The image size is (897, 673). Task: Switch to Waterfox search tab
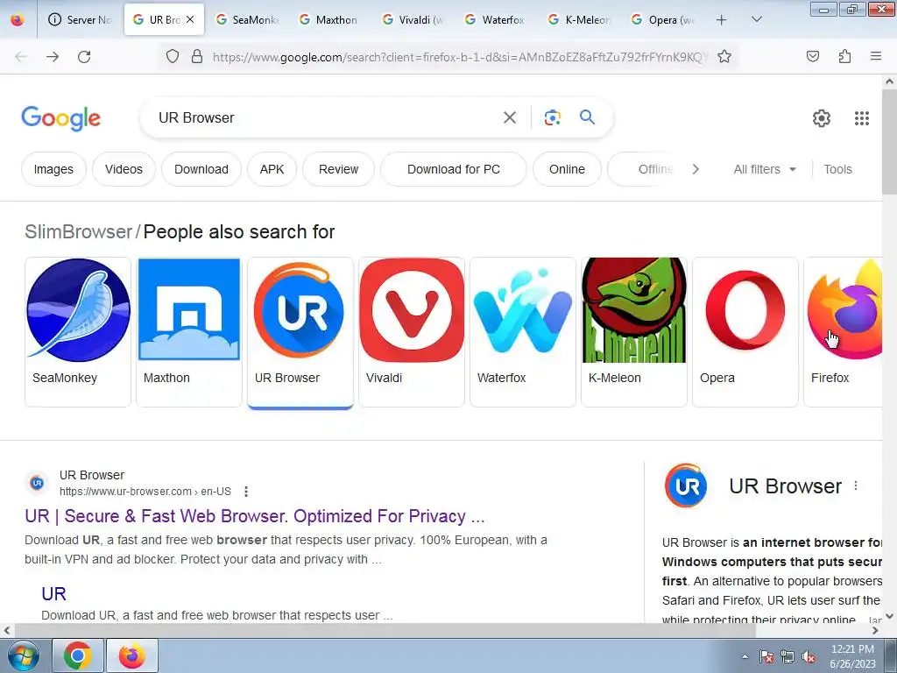[496, 19]
